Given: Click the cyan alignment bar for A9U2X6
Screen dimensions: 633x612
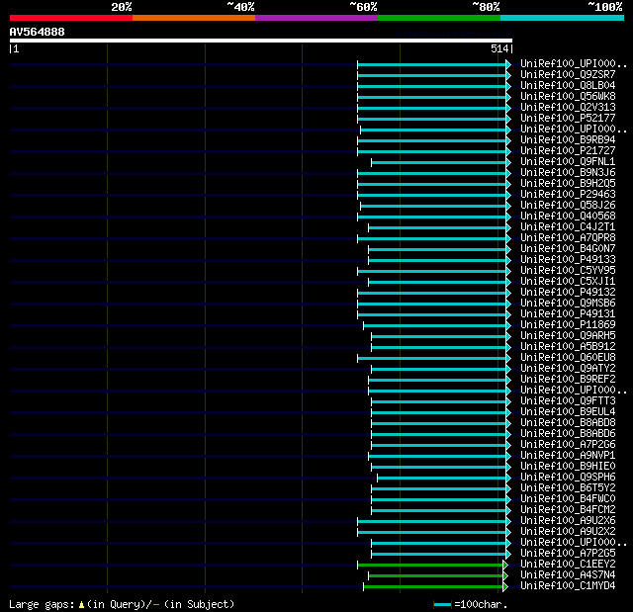Looking at the screenshot, I should (x=432, y=522).
